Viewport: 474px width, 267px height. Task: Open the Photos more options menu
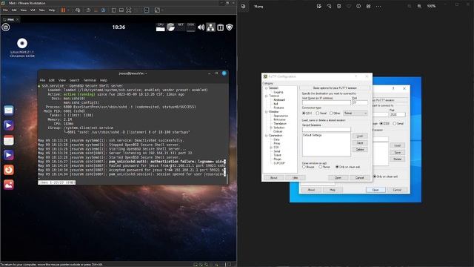(378, 6)
